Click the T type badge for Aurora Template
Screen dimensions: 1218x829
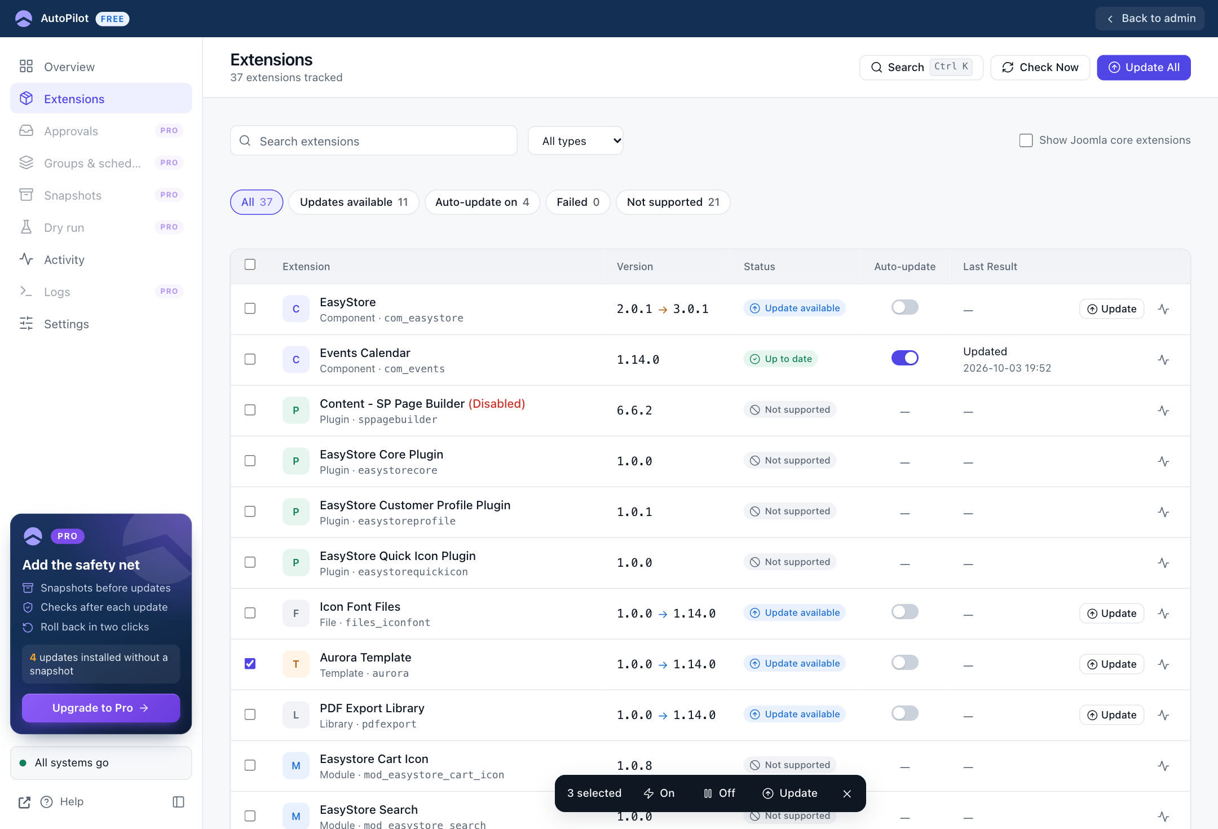coord(296,664)
